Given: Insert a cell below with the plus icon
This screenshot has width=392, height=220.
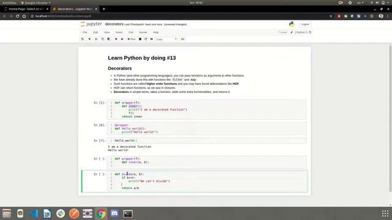Looking at the screenshot, I should pos(89,39).
